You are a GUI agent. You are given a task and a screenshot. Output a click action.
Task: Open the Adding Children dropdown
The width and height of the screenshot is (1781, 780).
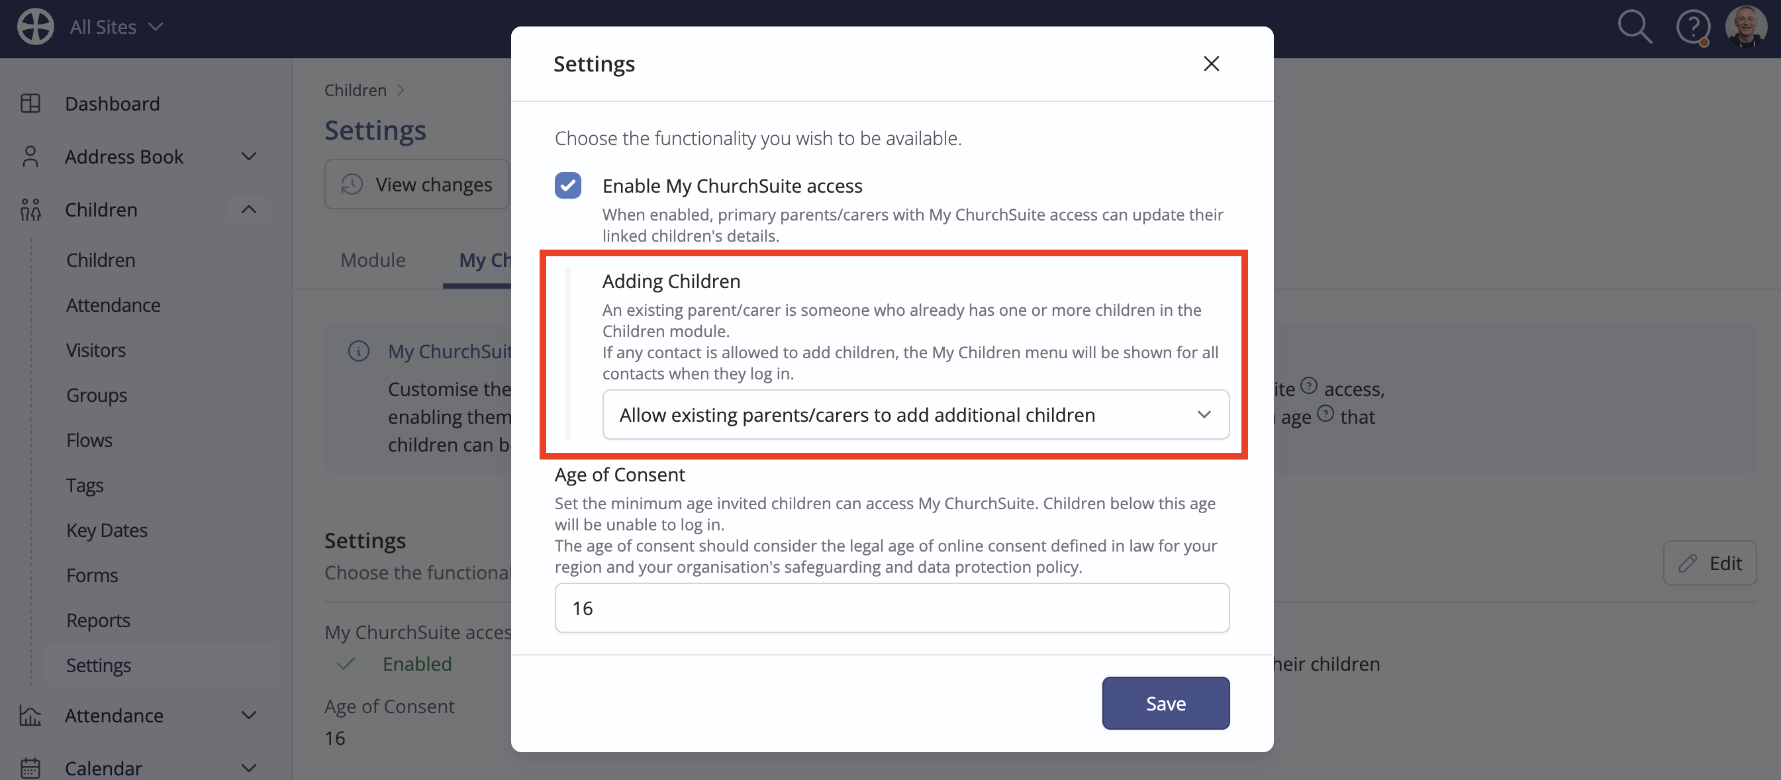[916, 414]
